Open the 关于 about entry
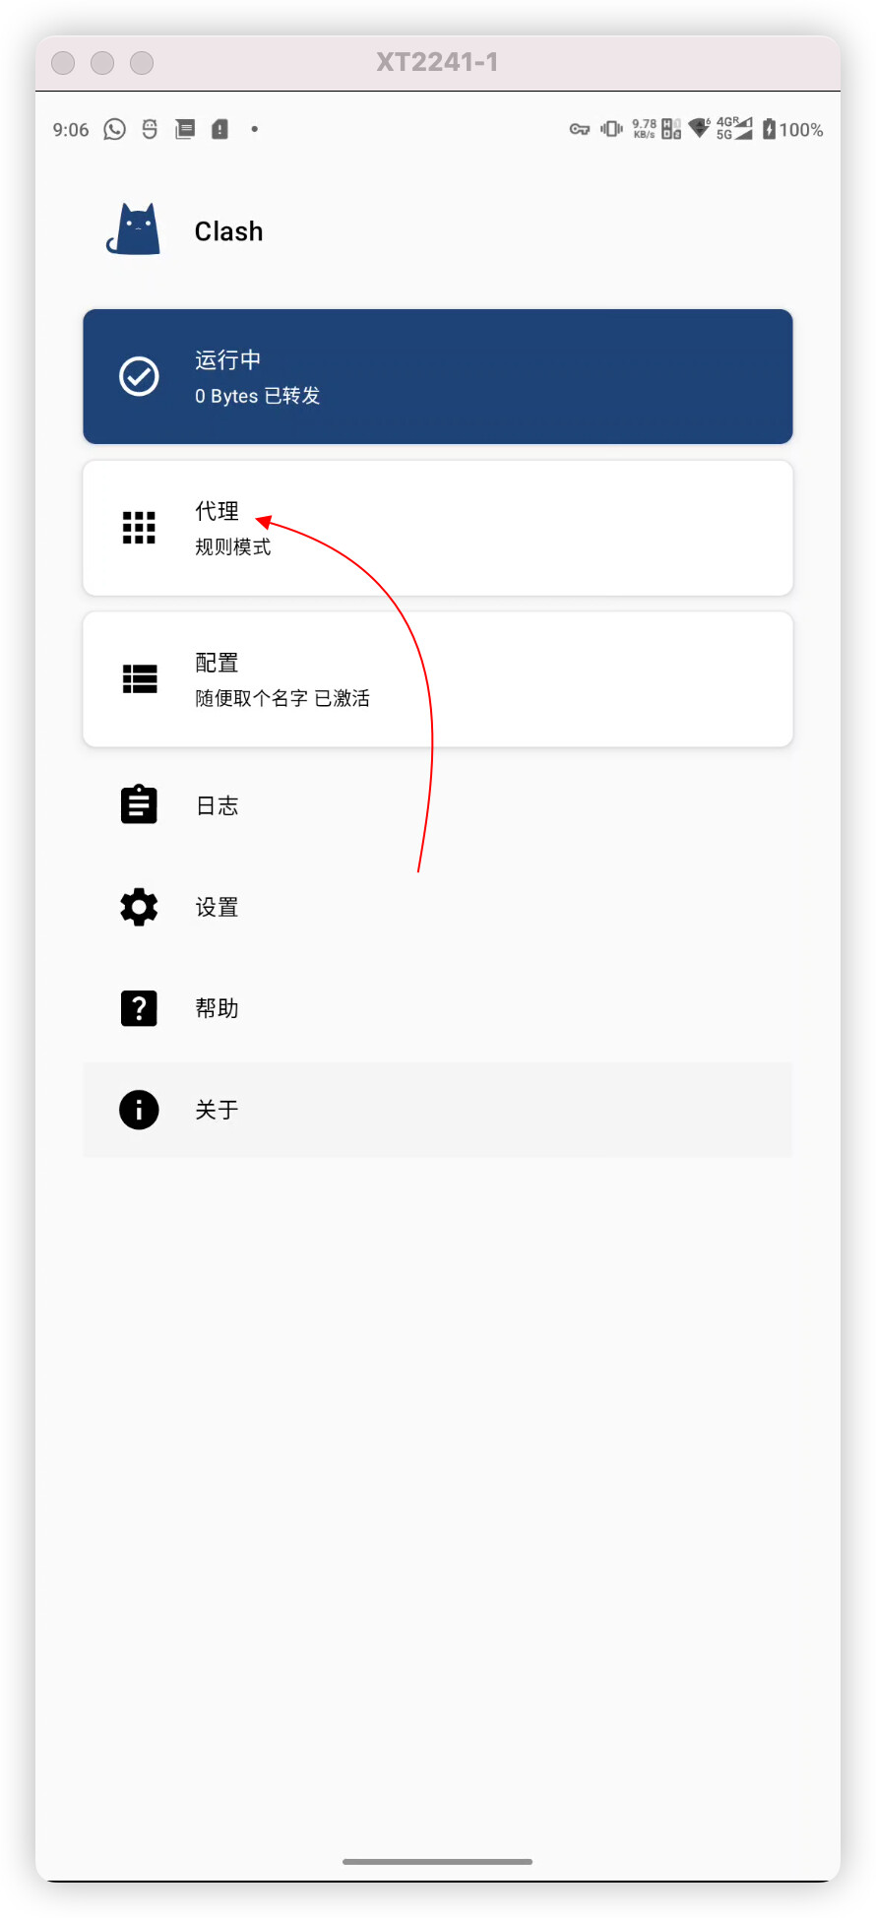Screen dimensions: 876x1918 (x=438, y=1110)
